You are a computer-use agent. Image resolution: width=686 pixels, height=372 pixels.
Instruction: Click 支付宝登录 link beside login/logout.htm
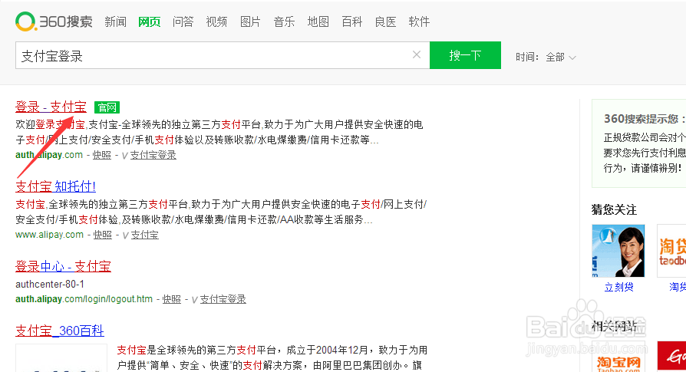[223, 299]
